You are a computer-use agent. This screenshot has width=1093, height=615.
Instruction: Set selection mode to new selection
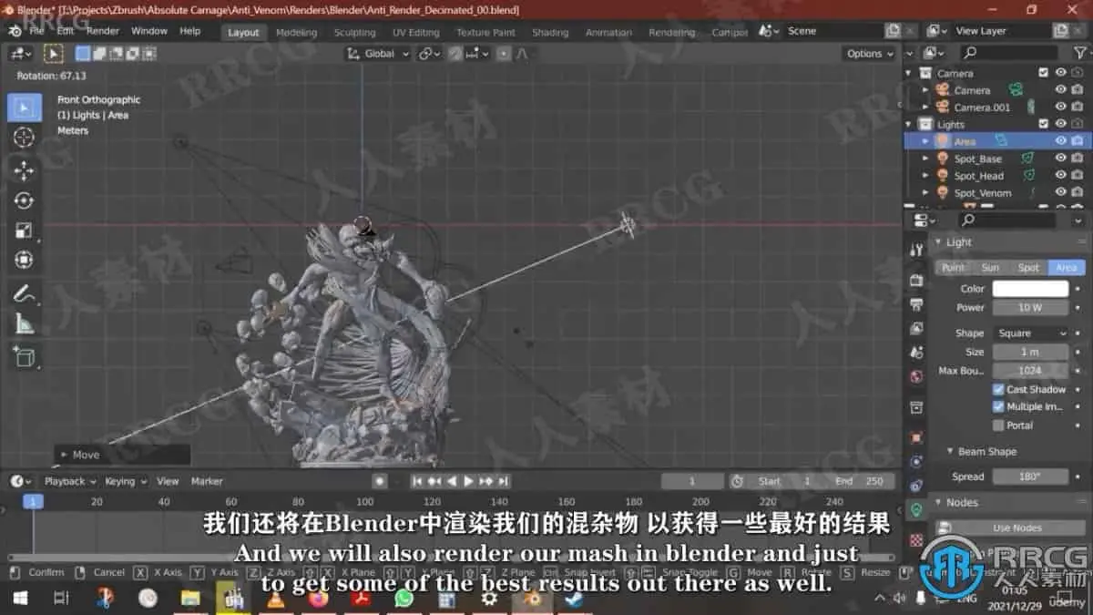tap(82, 54)
